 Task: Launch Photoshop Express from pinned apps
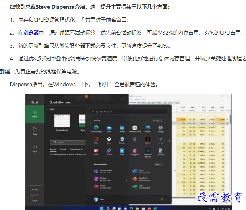coord(148,153)
